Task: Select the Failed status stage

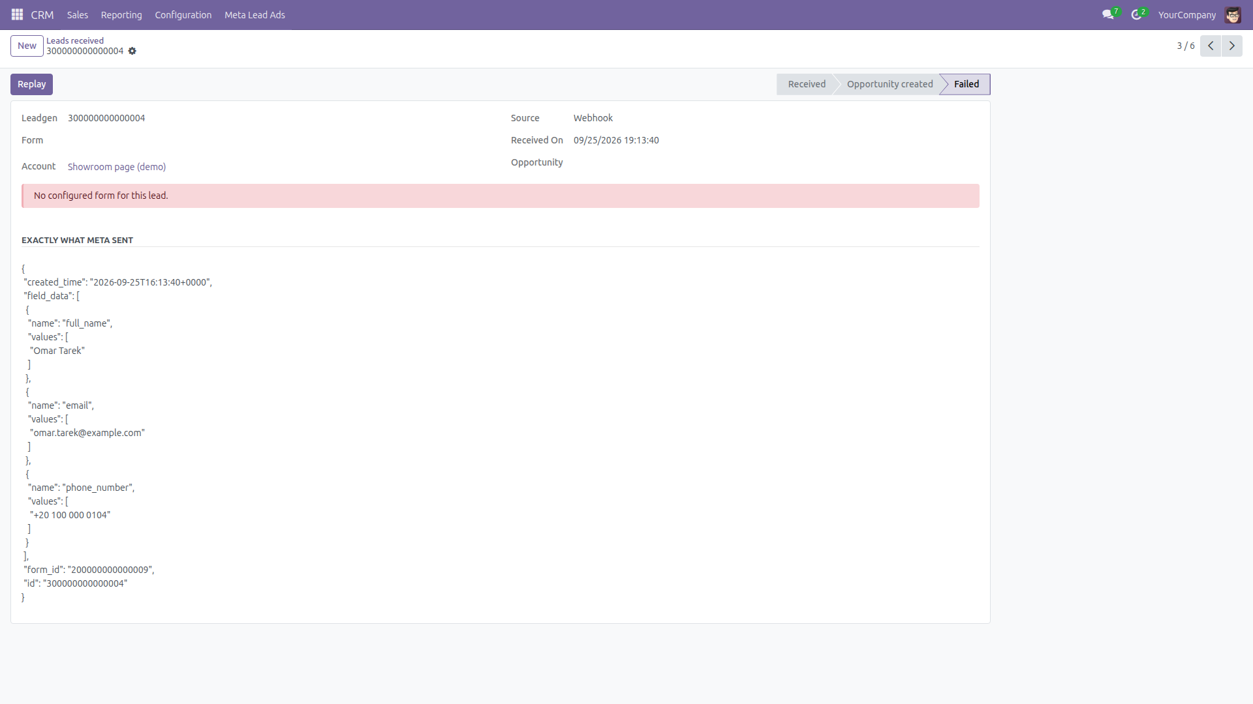Action: coord(967,84)
